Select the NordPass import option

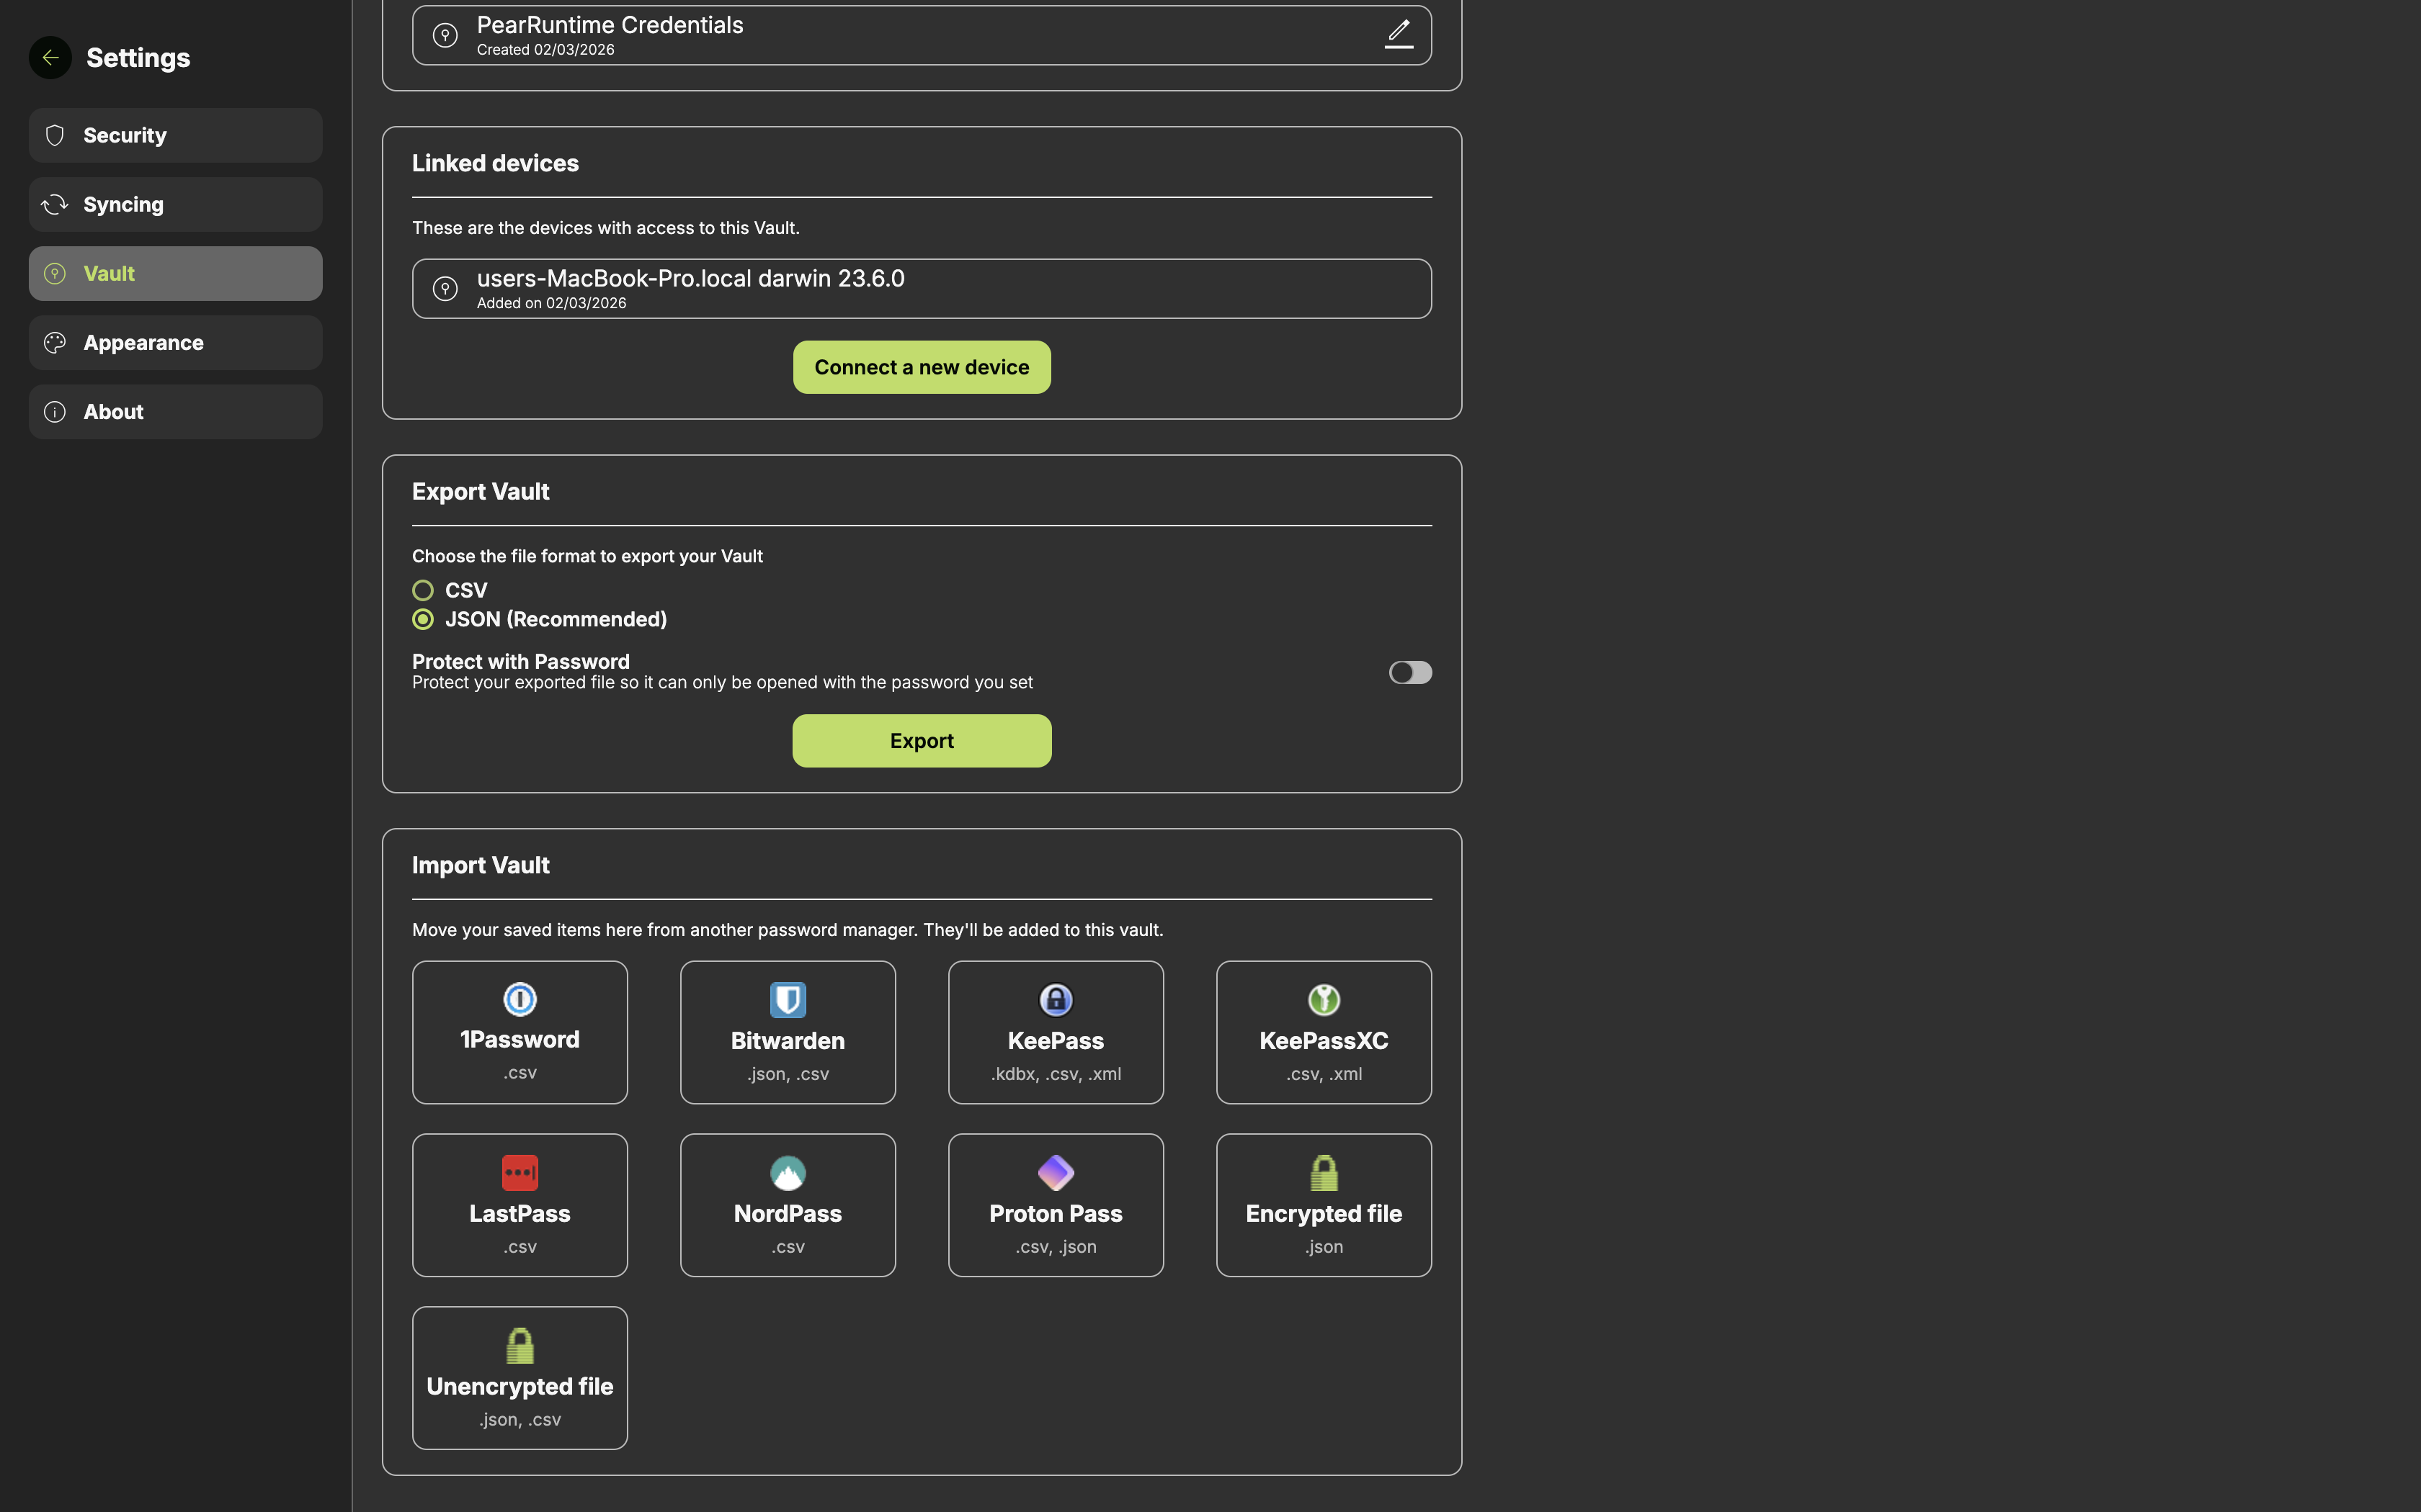[x=788, y=1204]
